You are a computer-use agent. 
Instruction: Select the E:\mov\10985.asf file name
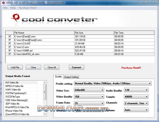coord(23,51)
